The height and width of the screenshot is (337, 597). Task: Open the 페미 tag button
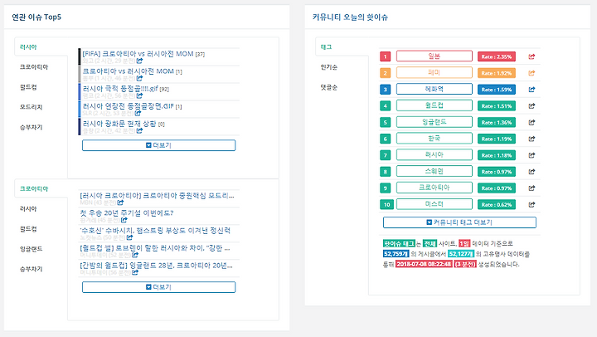(x=434, y=73)
